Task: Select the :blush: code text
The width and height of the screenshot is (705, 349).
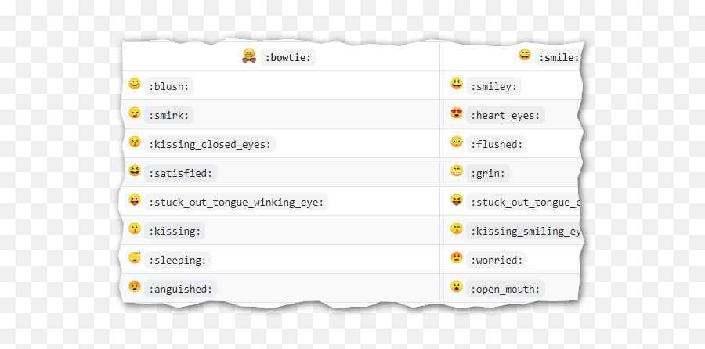Action: click(168, 86)
